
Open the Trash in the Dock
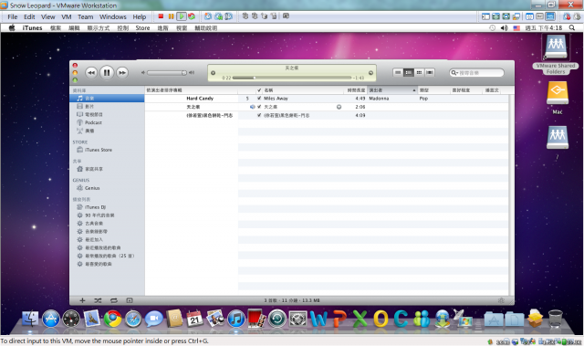(x=556, y=320)
